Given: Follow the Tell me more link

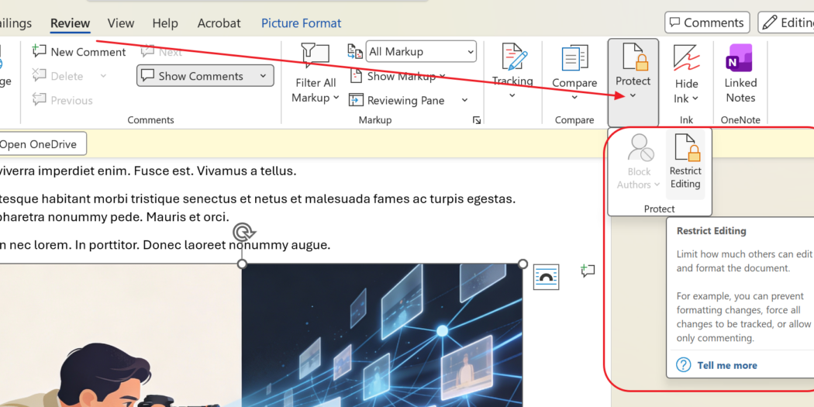Looking at the screenshot, I should tap(726, 365).
